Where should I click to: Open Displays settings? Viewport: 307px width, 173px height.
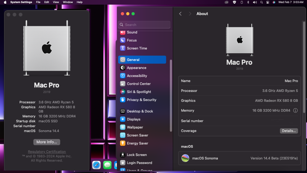pyautogui.click(x=142, y=119)
